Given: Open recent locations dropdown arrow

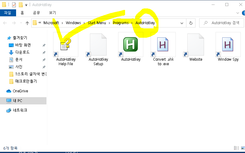Looking at the screenshot, I should click(x=21, y=23).
